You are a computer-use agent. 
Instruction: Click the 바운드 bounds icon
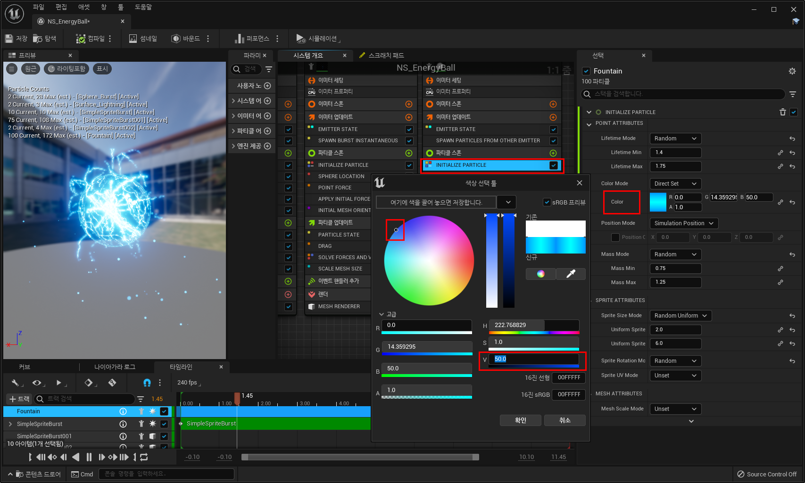coord(176,39)
